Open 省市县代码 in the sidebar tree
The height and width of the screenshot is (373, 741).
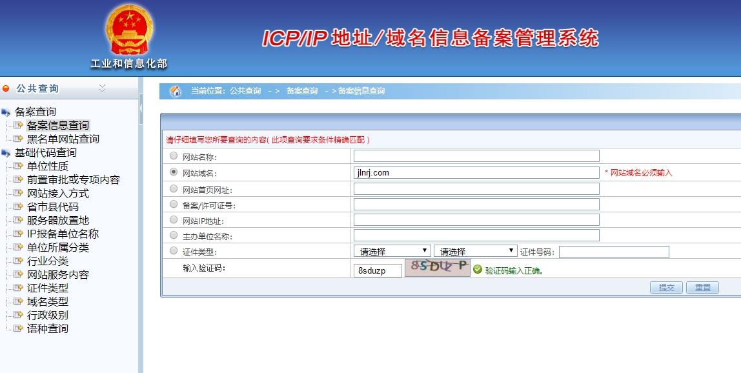(x=52, y=207)
